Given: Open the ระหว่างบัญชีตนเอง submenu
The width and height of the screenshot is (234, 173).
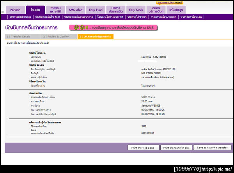Looking at the screenshot, I should coord(20,17).
